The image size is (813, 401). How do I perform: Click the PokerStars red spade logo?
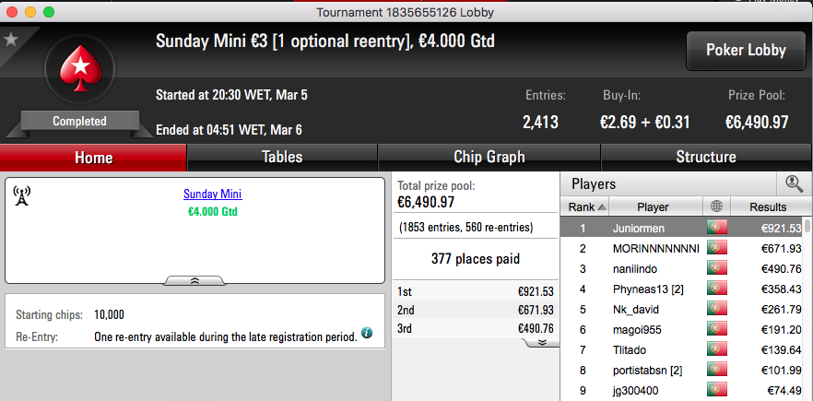[x=80, y=69]
